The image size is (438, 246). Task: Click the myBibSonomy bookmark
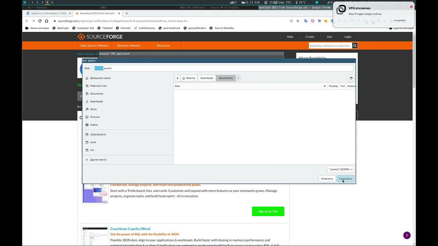click(x=144, y=28)
